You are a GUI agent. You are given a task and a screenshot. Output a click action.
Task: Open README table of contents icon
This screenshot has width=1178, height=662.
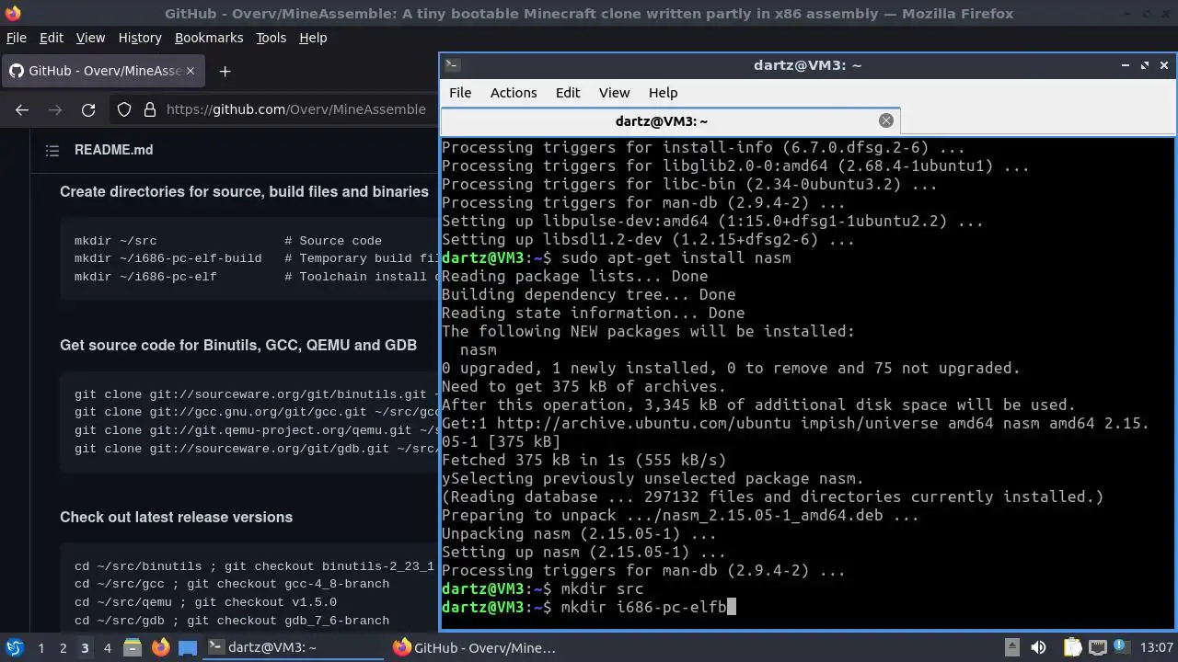(52, 150)
